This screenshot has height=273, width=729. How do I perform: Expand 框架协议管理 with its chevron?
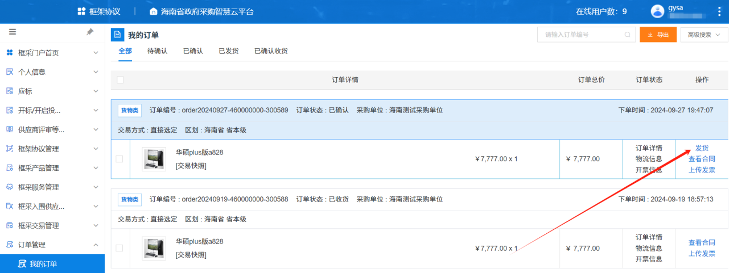(x=96, y=149)
